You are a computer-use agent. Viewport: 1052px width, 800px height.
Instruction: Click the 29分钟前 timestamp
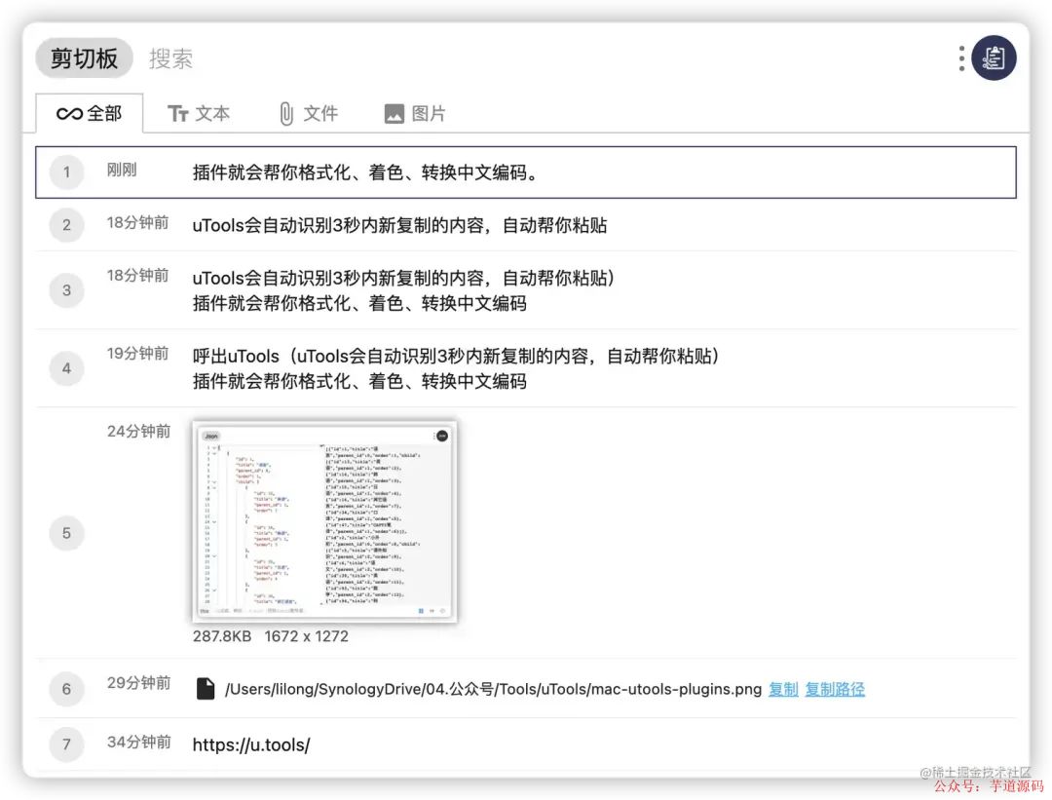(139, 682)
